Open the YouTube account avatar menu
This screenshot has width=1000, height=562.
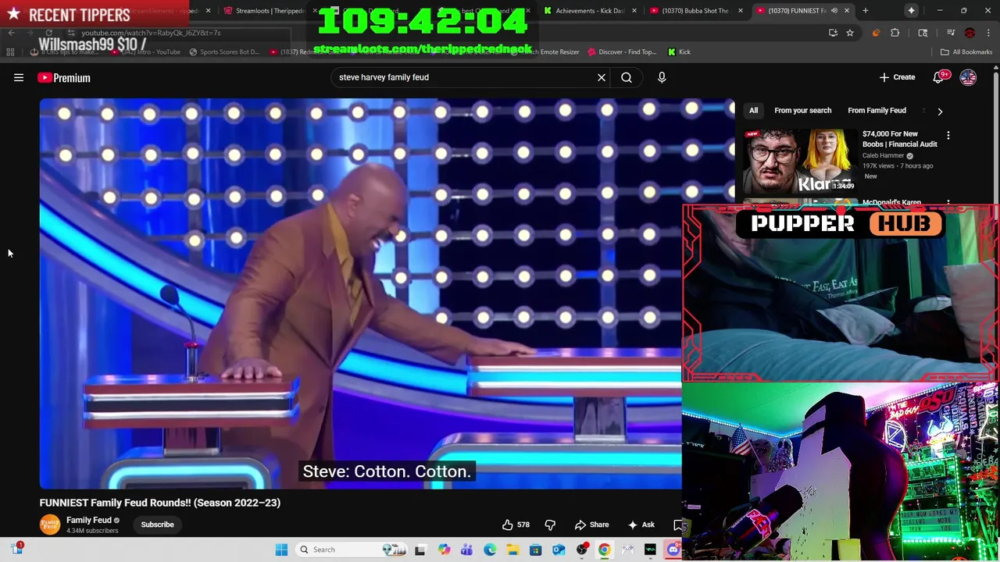[x=968, y=77]
